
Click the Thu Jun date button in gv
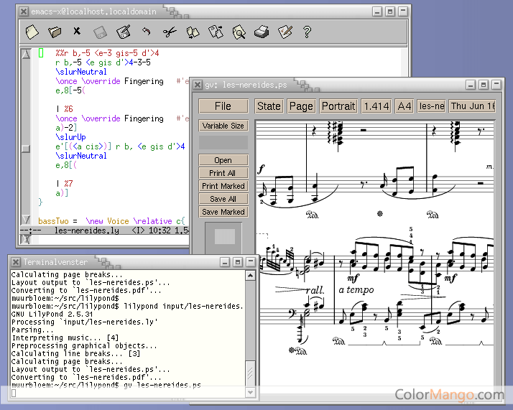473,106
